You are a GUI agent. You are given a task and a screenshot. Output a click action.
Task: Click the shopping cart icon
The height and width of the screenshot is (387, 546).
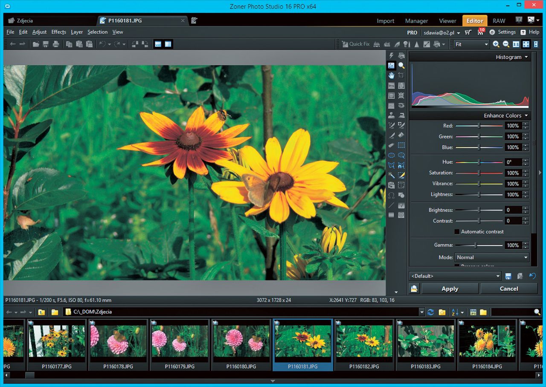(x=468, y=32)
